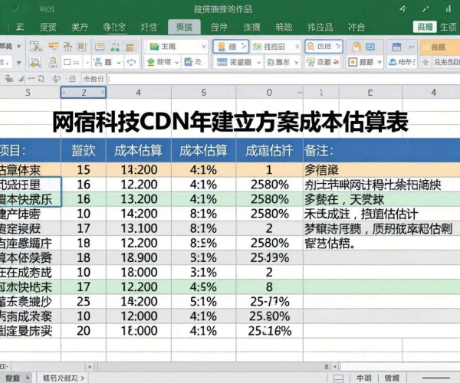460x383 pixels.
Task: Select column header S
Action: tap(28, 93)
